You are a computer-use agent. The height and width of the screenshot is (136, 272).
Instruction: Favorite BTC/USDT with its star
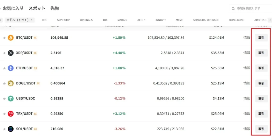click(x=4, y=38)
